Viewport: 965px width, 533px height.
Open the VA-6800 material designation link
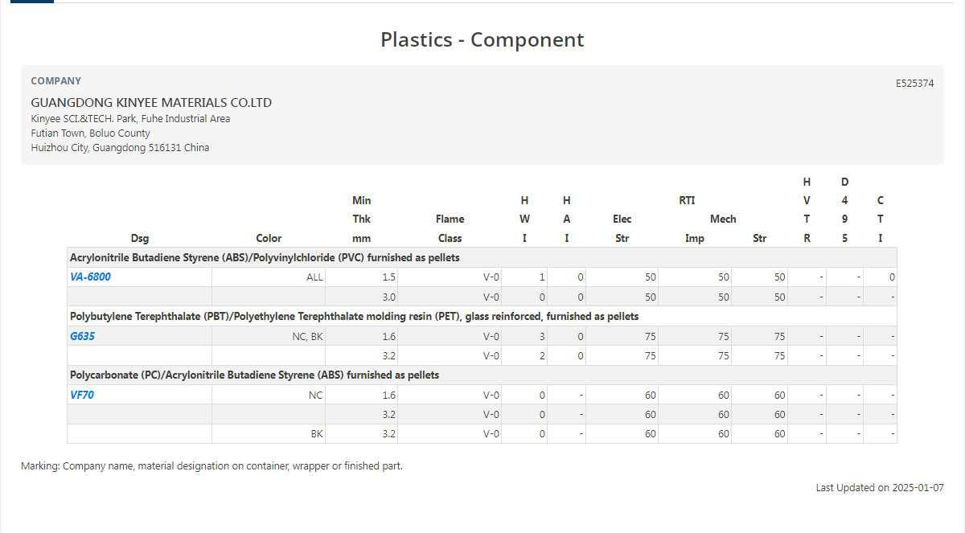[90, 277]
